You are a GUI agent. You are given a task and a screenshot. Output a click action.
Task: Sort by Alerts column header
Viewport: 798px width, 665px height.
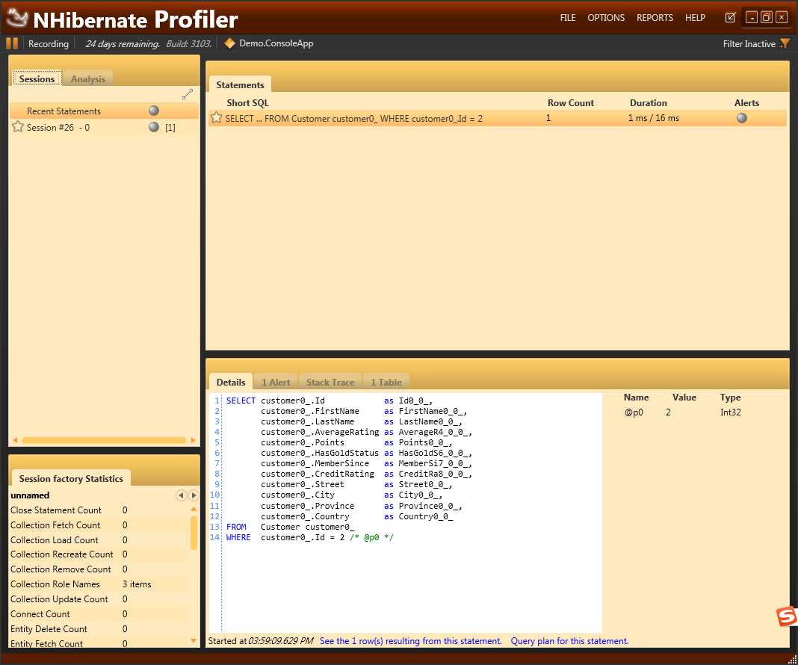pyautogui.click(x=746, y=103)
